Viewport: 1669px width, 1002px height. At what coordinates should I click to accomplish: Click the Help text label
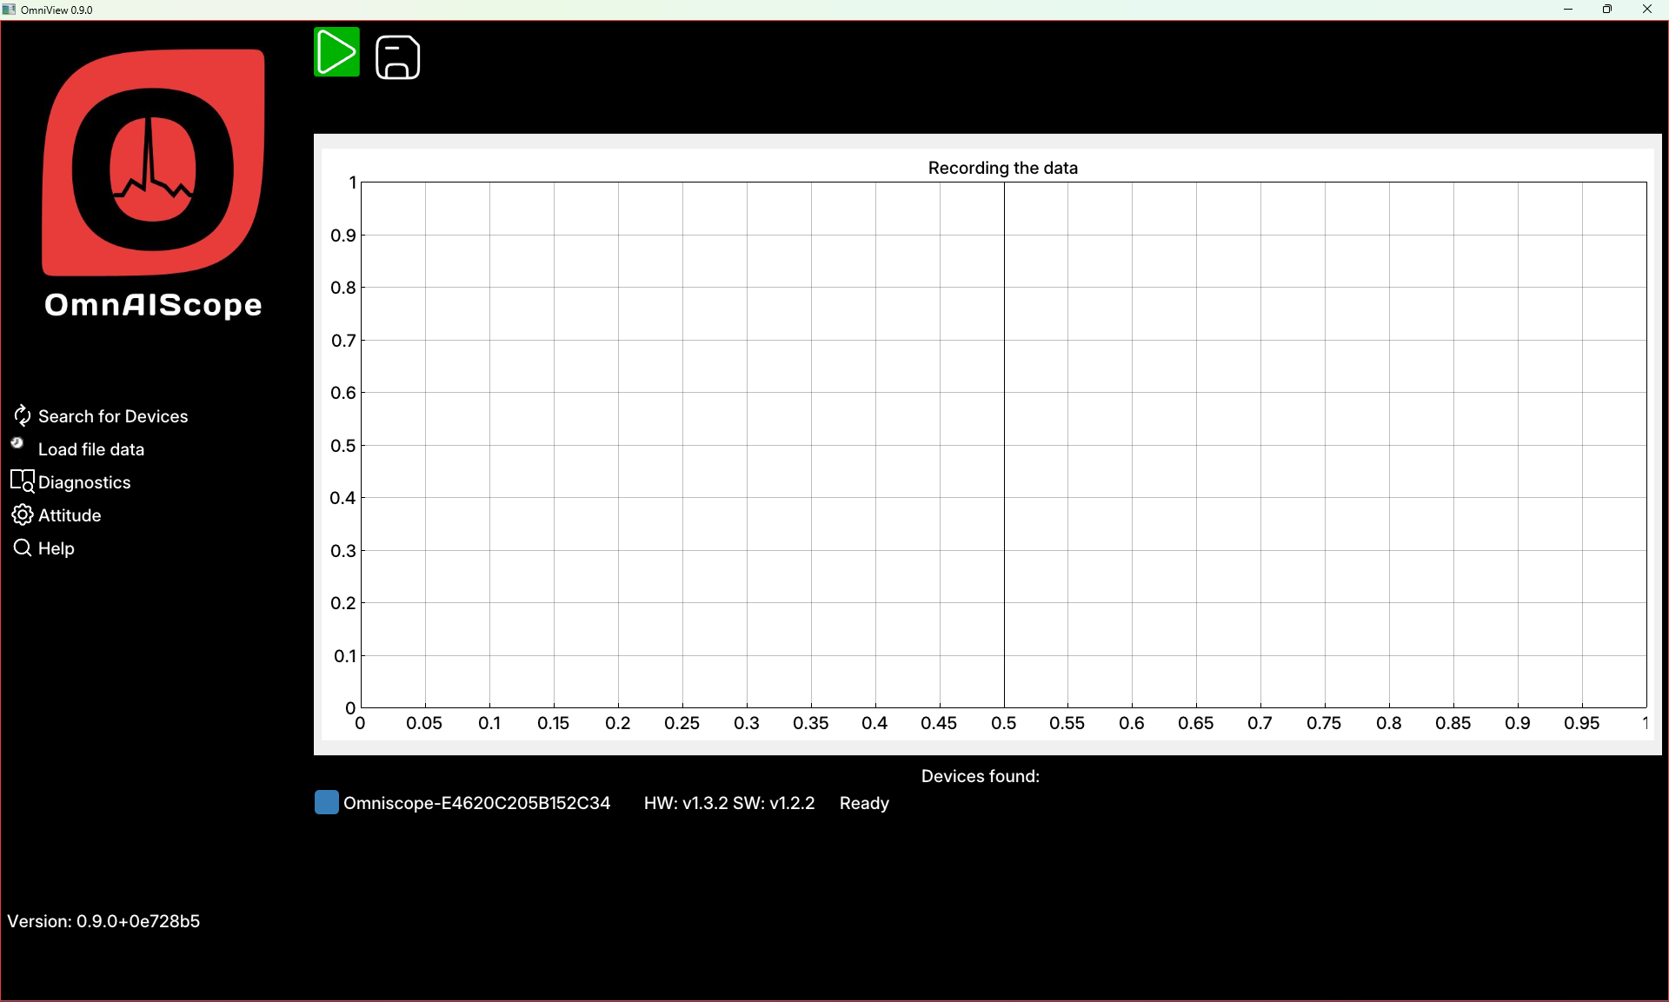(57, 548)
